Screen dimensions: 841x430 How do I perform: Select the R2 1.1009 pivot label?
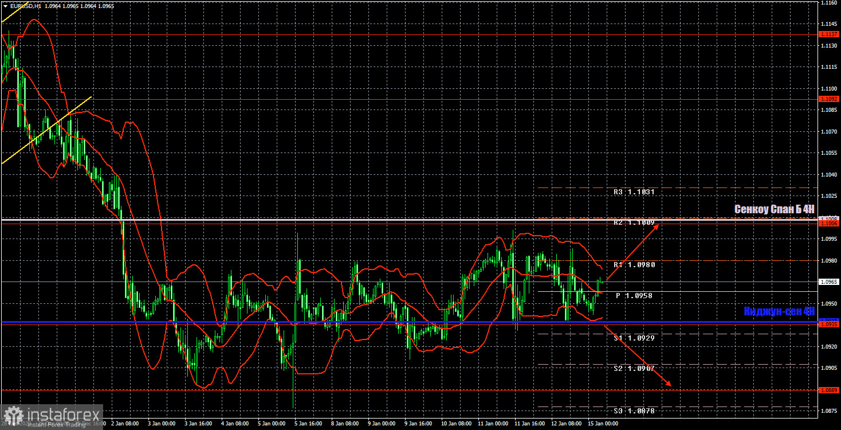tap(634, 222)
